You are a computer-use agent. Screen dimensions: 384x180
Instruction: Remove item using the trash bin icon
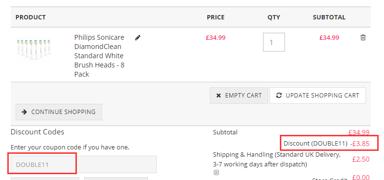click(x=363, y=37)
